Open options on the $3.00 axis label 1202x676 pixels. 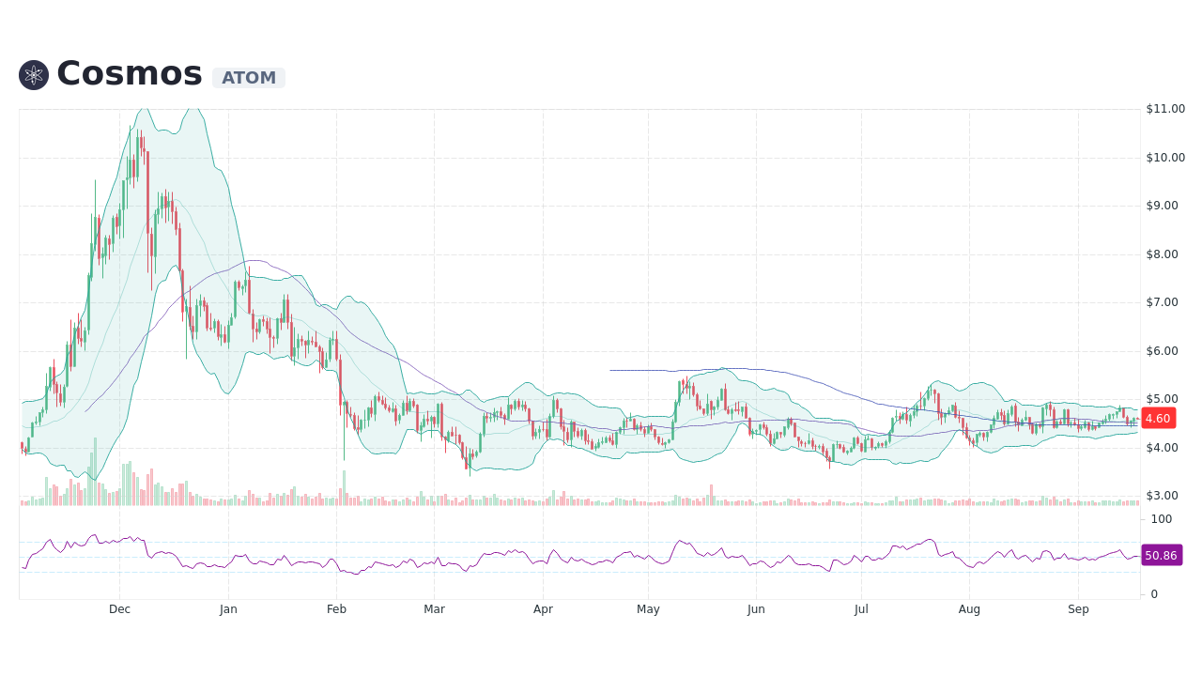(x=1161, y=497)
